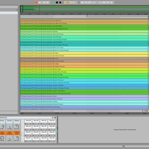Arm recording with the round Record button

point(60,2)
